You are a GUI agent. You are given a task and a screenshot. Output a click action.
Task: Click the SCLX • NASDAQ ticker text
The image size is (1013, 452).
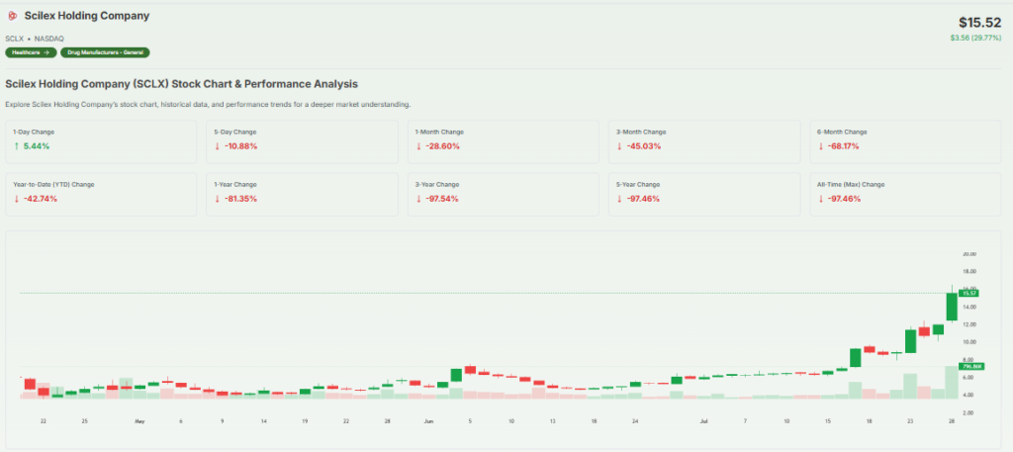coord(35,39)
